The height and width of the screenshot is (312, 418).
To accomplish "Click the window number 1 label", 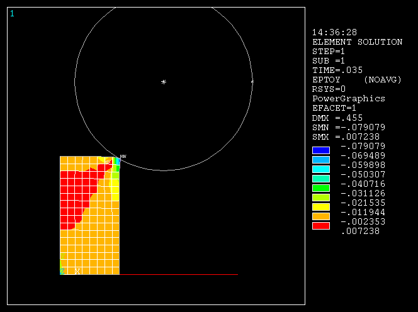I will 12,13.
